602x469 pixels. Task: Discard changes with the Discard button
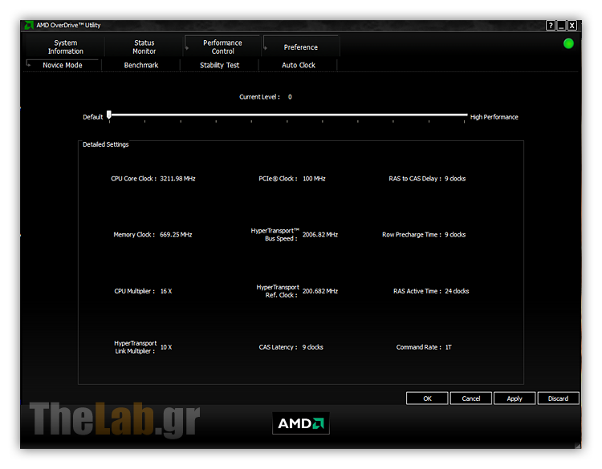tap(558, 398)
